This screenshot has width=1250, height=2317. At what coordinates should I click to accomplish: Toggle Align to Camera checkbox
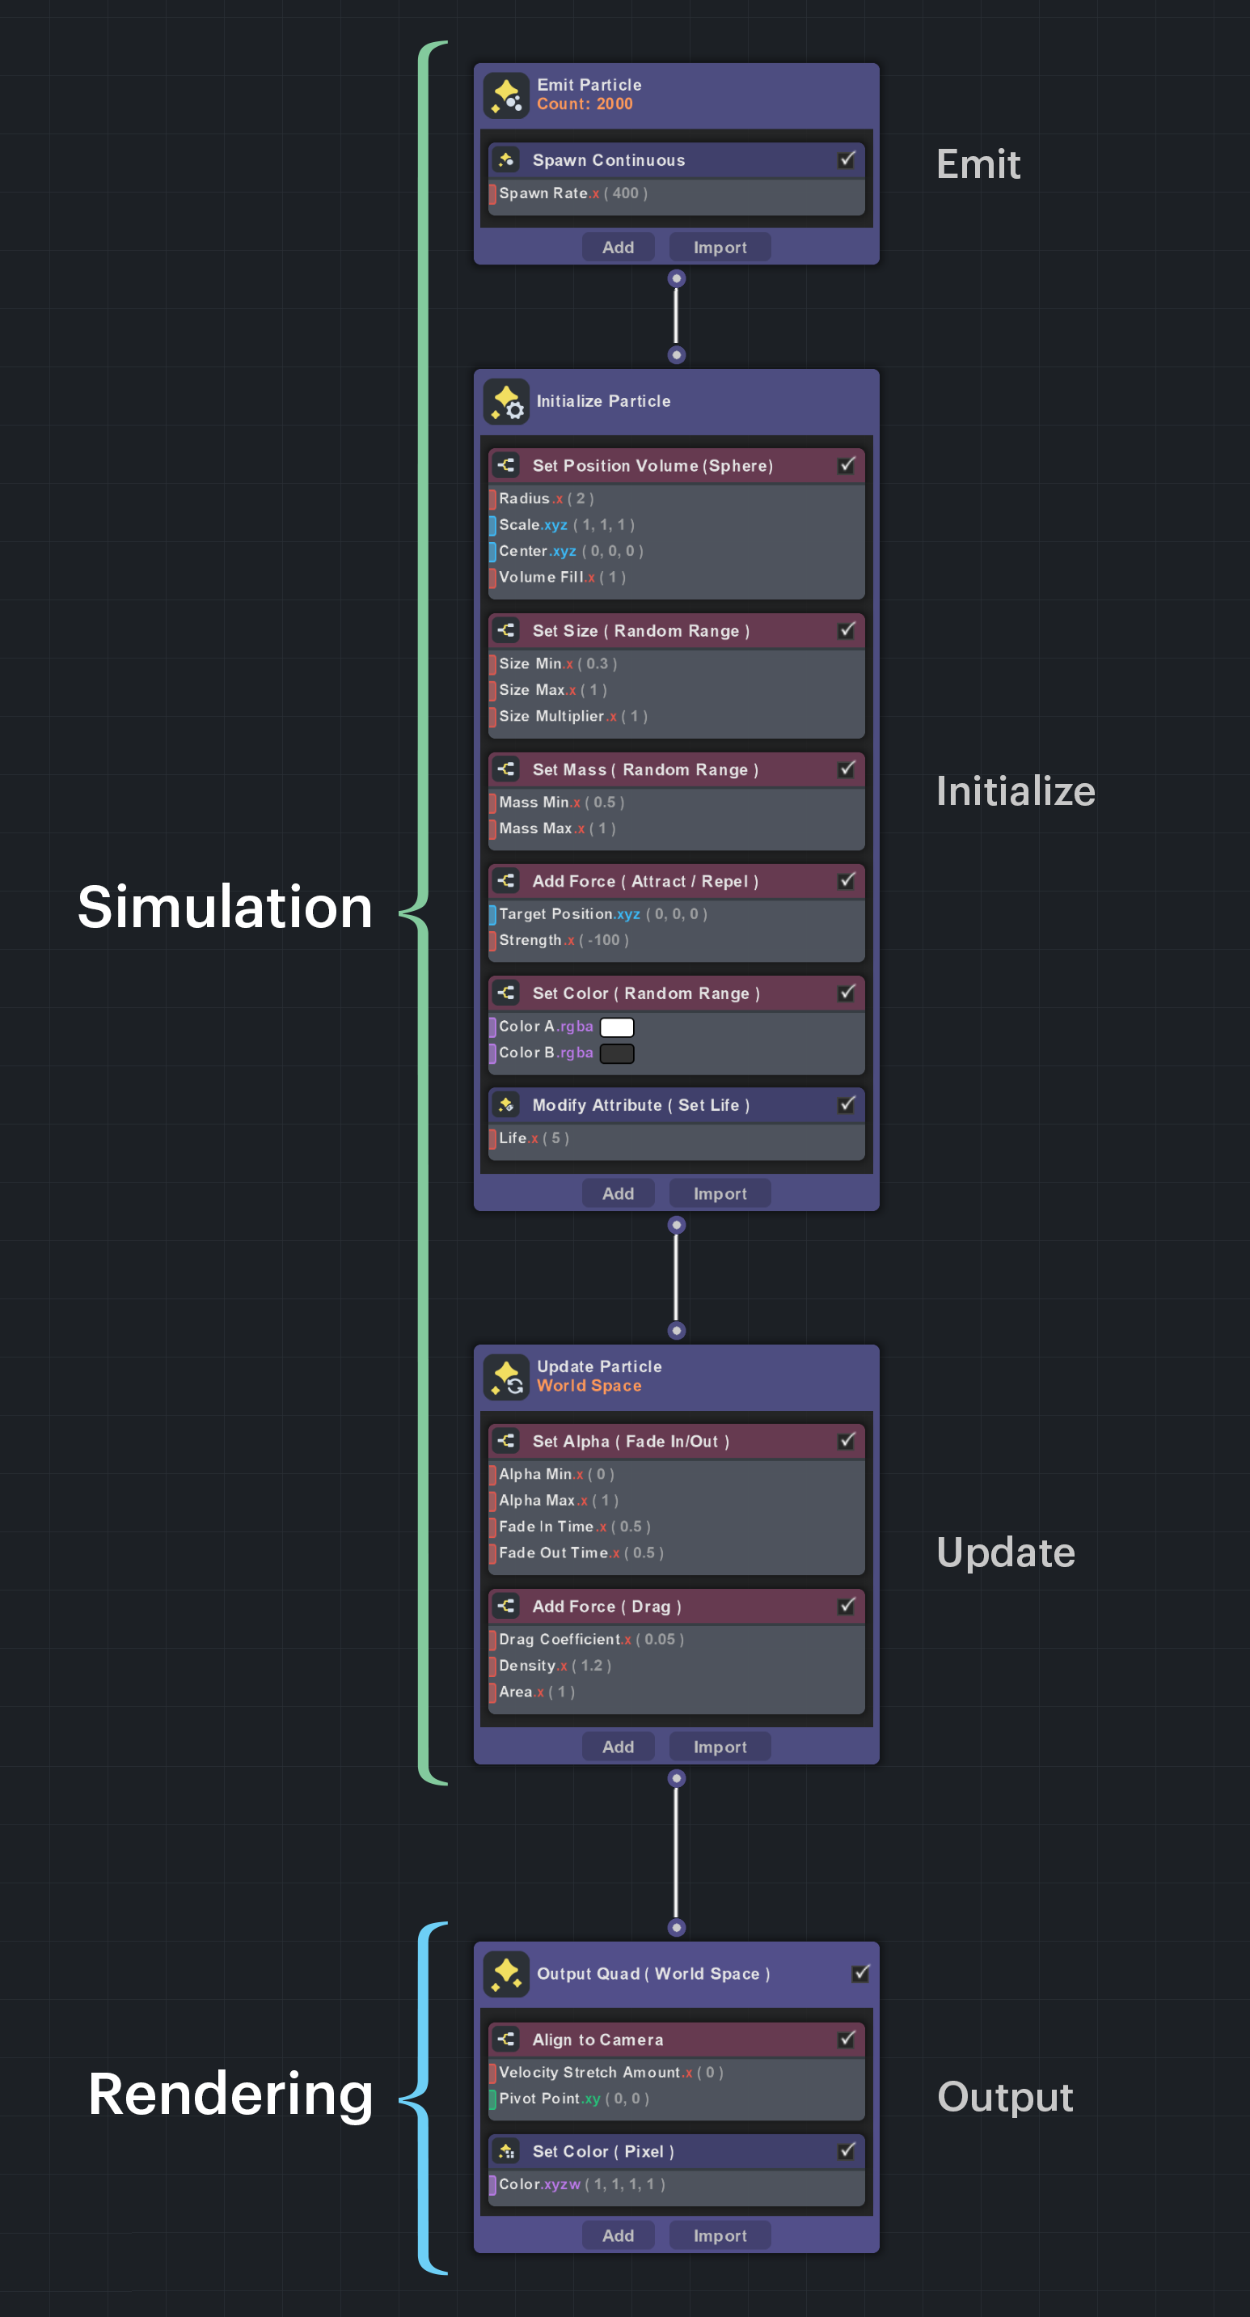[x=846, y=2039]
